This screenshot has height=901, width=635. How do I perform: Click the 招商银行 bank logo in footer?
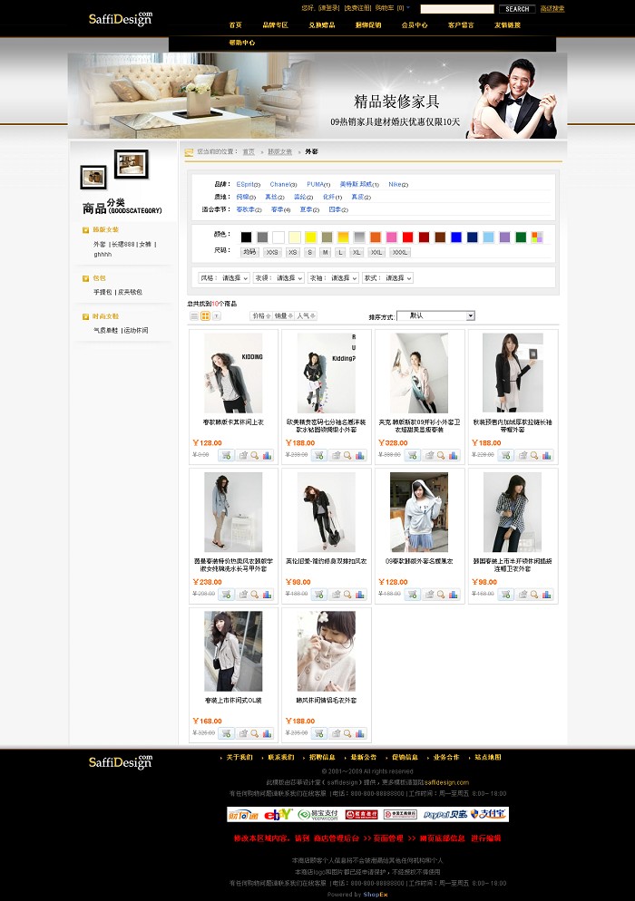[x=361, y=814]
